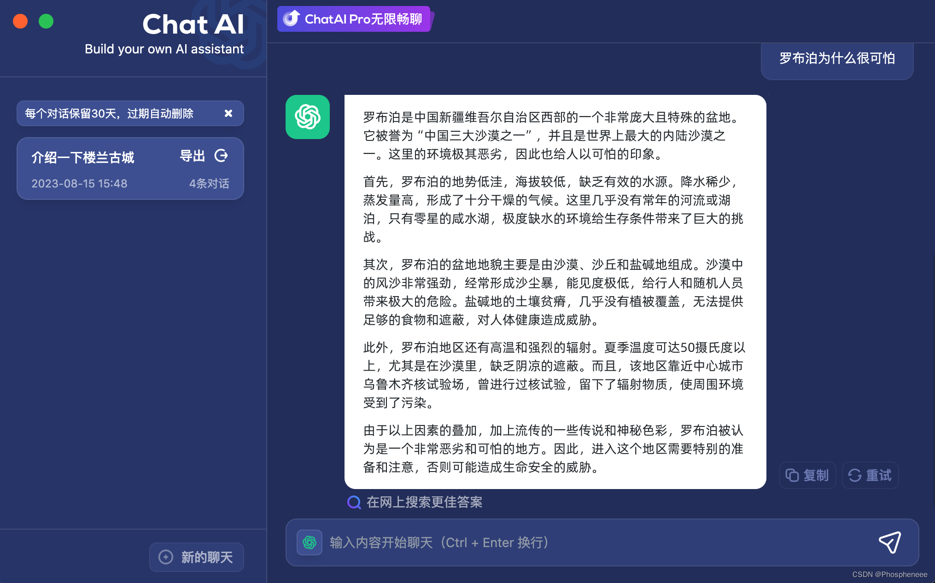The width and height of the screenshot is (935, 583).
Task: Click the send paper plane icon
Action: pyautogui.click(x=890, y=542)
